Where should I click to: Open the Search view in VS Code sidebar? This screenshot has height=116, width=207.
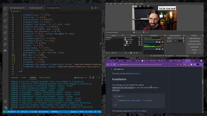tap(5, 15)
